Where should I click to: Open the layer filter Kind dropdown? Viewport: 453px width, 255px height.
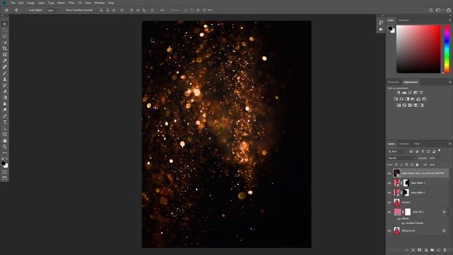click(x=398, y=152)
